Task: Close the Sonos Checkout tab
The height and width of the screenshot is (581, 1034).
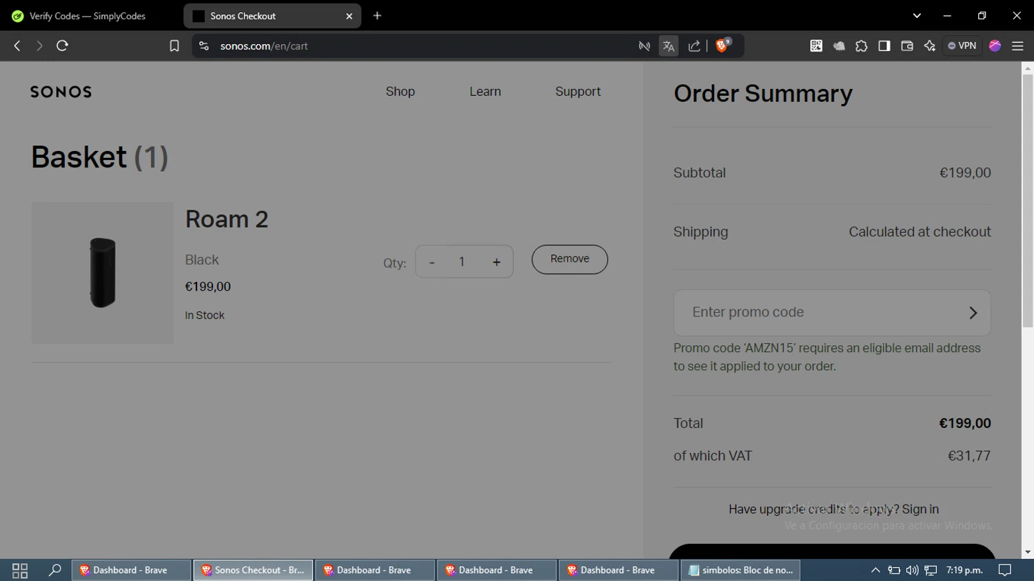Action: click(349, 16)
